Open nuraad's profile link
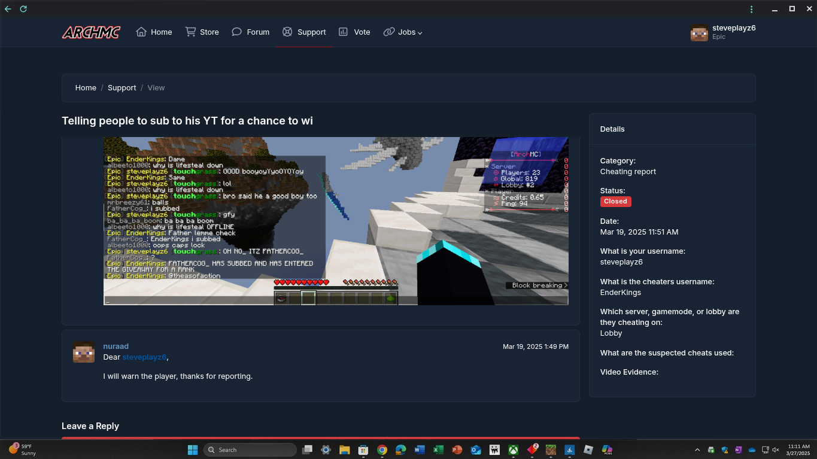This screenshot has height=459, width=817. [116, 346]
